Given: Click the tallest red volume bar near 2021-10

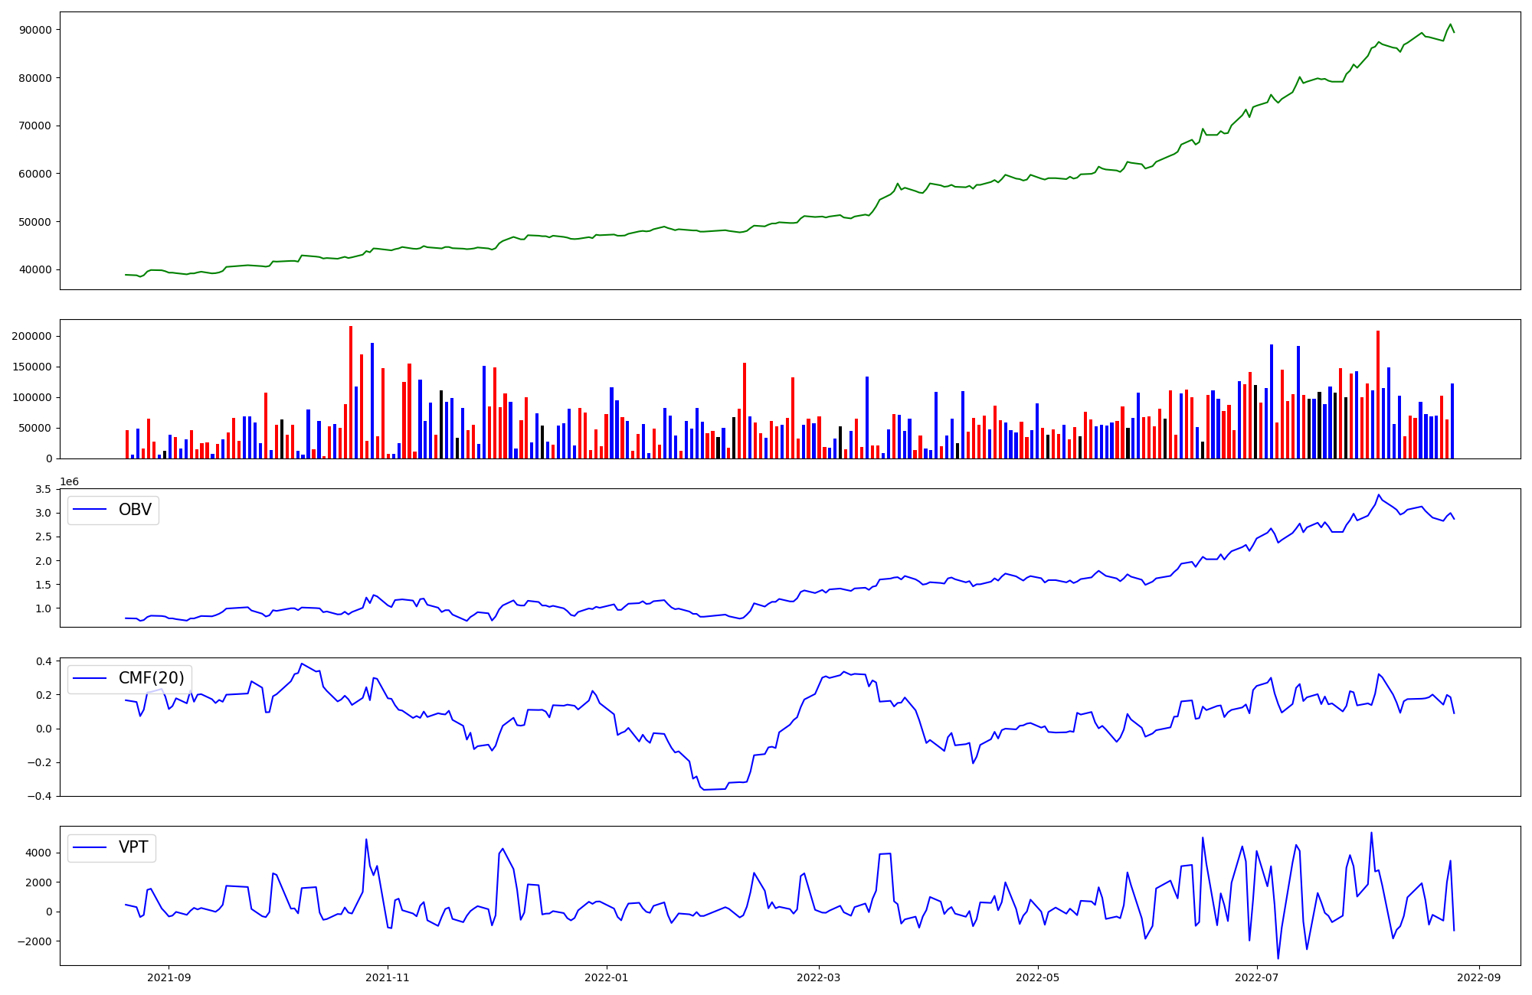Looking at the screenshot, I should [351, 392].
